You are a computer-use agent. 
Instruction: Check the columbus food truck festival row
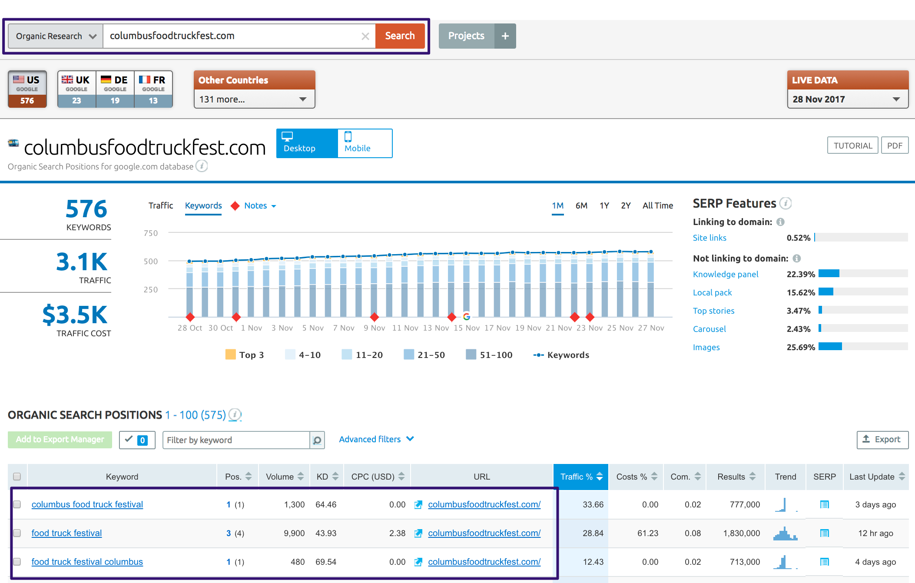click(x=17, y=504)
